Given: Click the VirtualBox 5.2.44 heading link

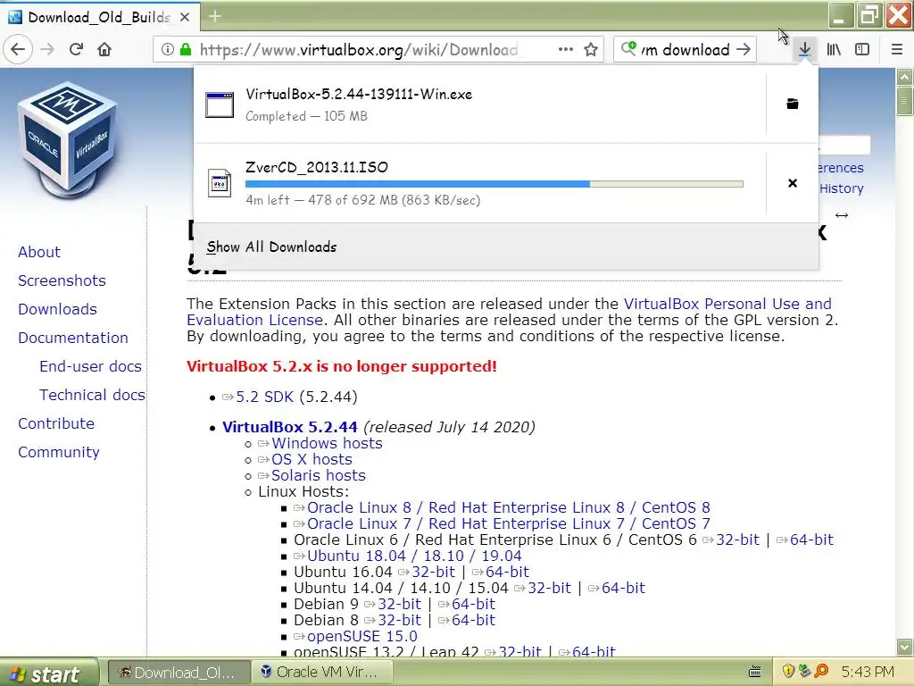Looking at the screenshot, I should coord(290,427).
